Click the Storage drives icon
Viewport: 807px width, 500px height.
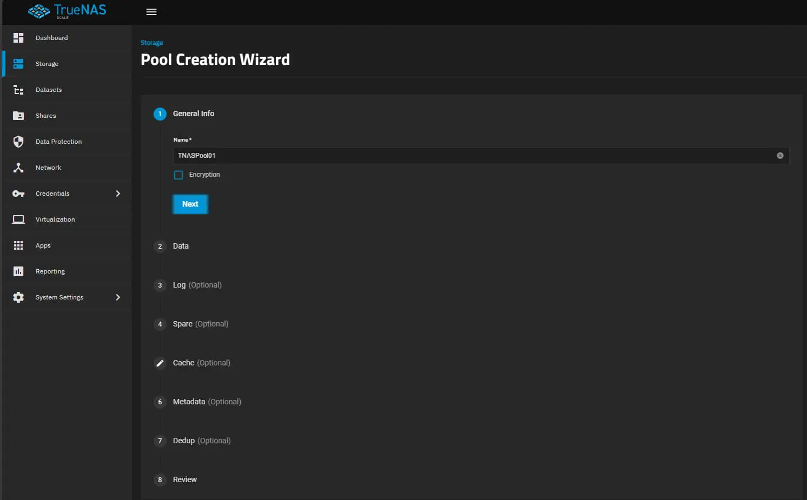tap(18, 64)
